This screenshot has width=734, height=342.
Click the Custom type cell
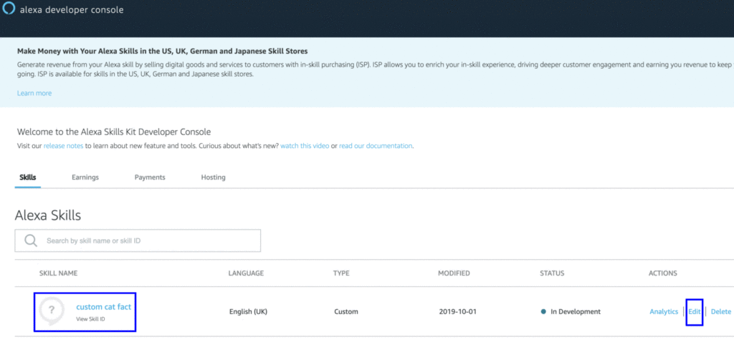tap(346, 312)
